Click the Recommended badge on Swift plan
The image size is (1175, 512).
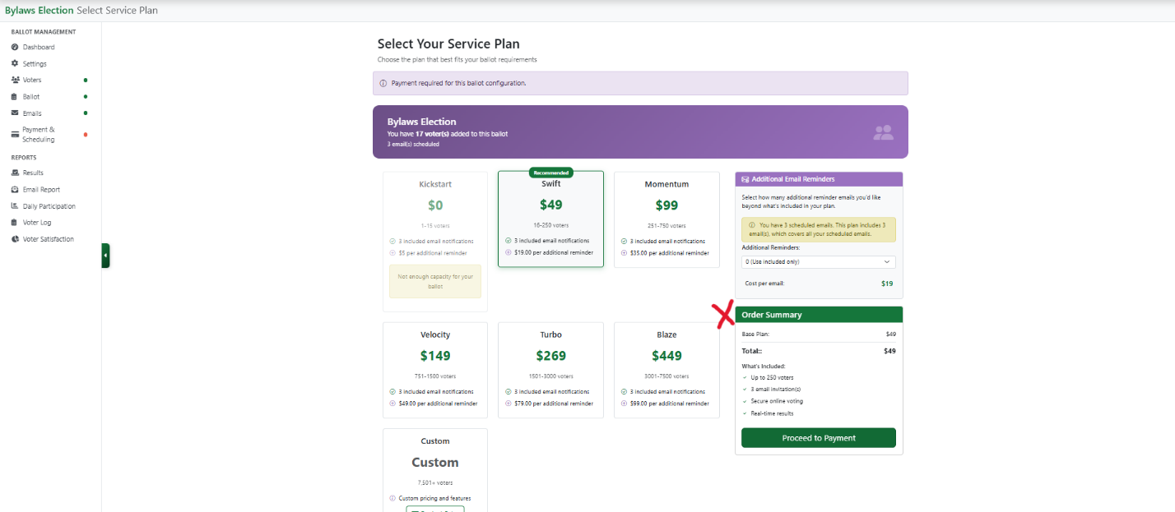tap(550, 173)
